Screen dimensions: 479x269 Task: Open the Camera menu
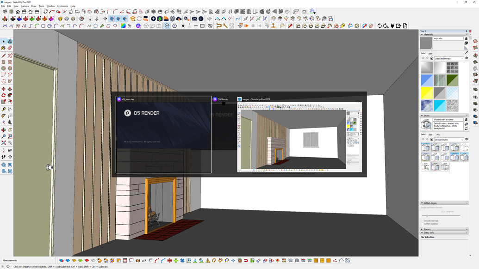pos(24,6)
